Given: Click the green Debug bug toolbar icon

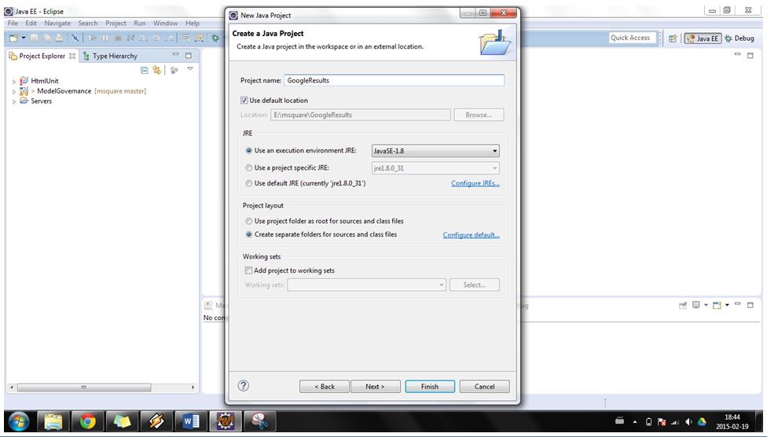Looking at the screenshot, I should (x=215, y=38).
